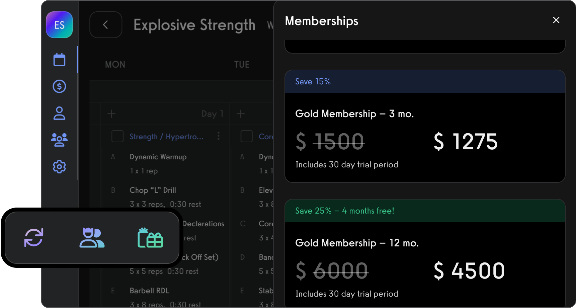Select the single user profile icon
Viewport: 576px width, 308px height.
59,113
